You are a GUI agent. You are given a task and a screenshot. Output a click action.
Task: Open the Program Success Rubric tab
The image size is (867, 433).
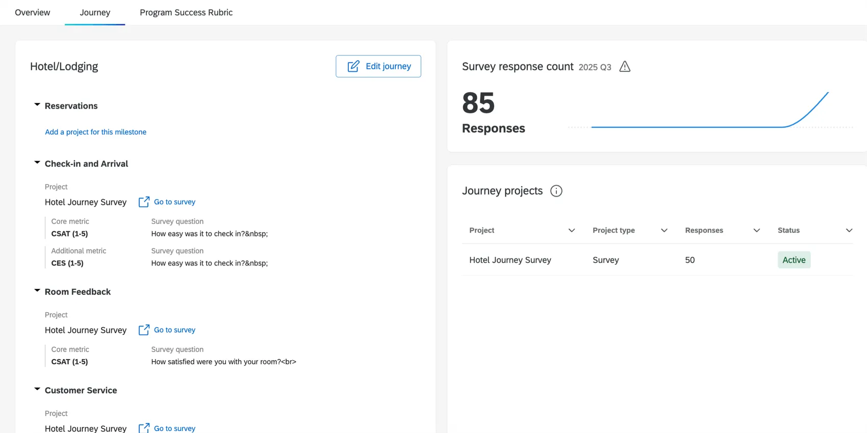186,13
